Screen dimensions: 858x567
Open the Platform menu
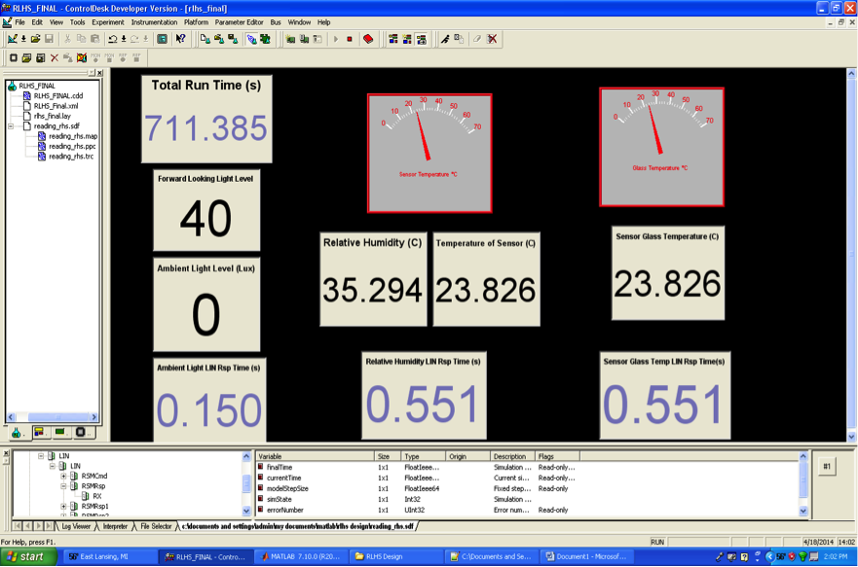tap(196, 22)
